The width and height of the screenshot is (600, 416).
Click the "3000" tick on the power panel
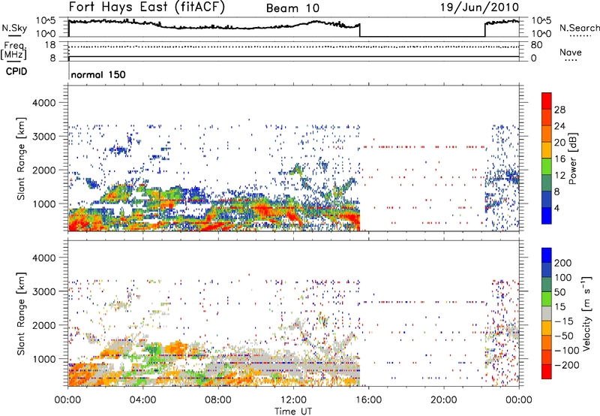(x=43, y=137)
